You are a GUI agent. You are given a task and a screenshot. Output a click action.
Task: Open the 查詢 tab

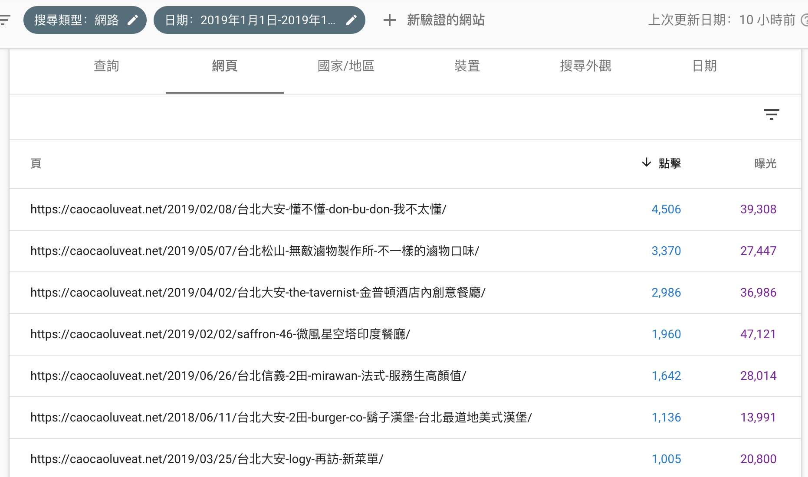tap(106, 66)
